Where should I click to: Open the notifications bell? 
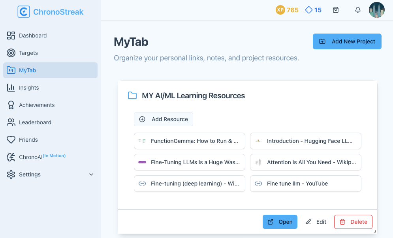click(358, 10)
